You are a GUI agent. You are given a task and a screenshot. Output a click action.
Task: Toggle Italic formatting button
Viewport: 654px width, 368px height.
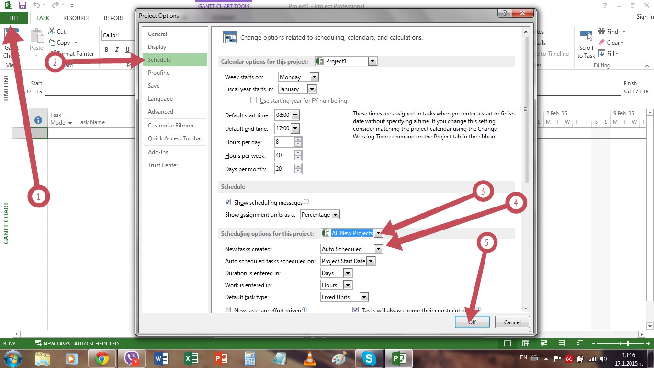click(117, 50)
